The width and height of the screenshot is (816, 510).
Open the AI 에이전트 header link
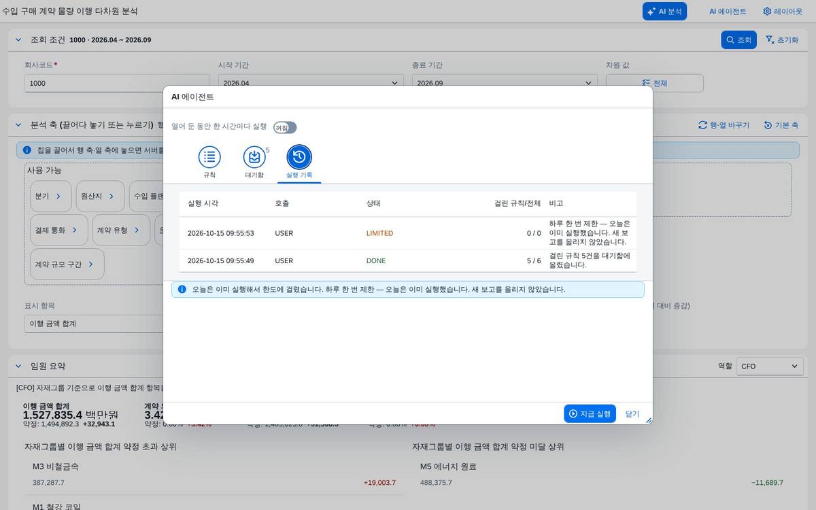[x=728, y=12]
